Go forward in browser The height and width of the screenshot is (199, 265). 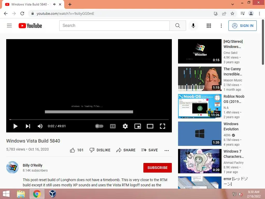14,13
